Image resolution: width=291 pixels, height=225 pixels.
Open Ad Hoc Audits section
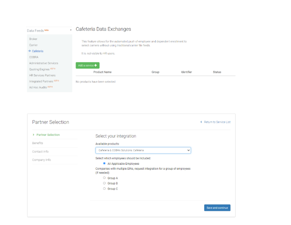38,87
